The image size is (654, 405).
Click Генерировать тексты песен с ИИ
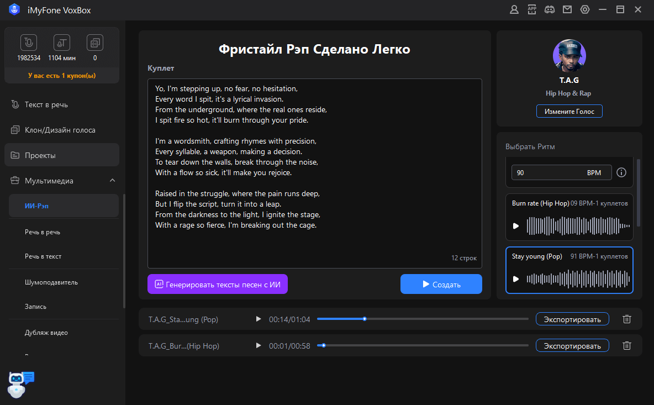[x=217, y=284]
